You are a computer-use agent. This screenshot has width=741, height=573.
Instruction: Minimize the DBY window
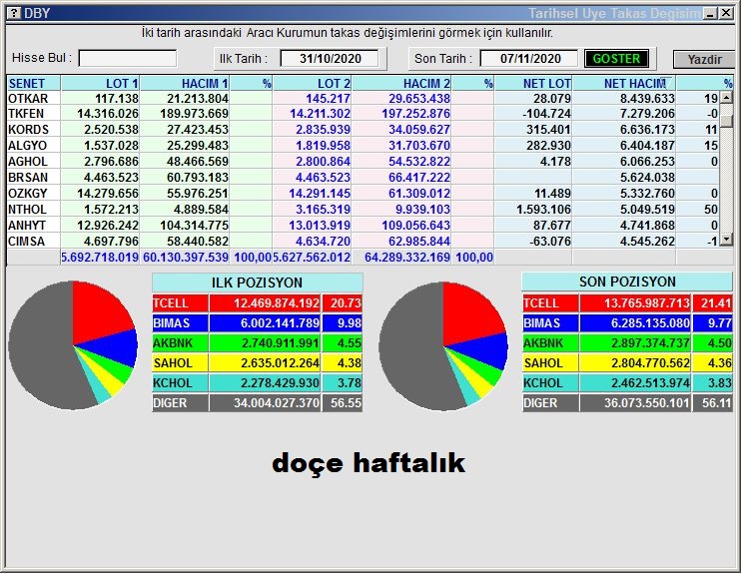[708, 13]
